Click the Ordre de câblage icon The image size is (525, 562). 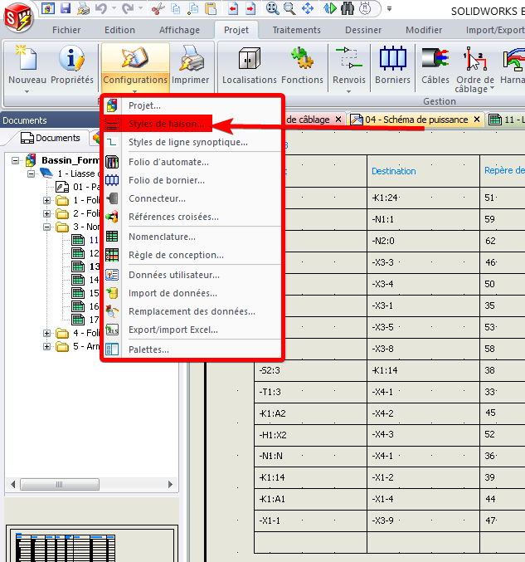coord(475,58)
